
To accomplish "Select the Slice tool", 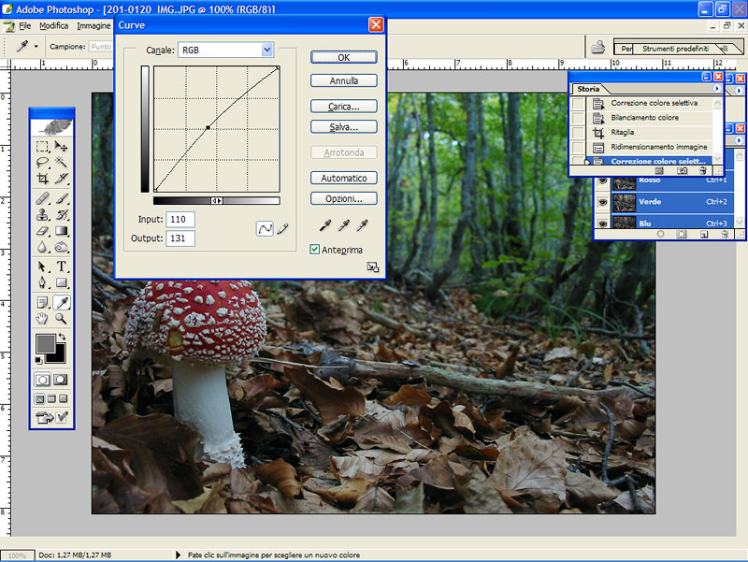I will point(61,179).
